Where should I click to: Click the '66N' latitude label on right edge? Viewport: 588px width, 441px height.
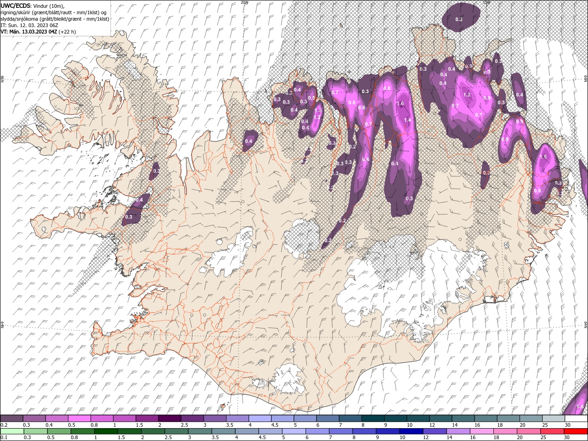coord(586,79)
